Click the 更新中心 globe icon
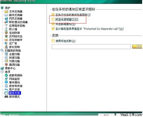 tap(2, 68)
